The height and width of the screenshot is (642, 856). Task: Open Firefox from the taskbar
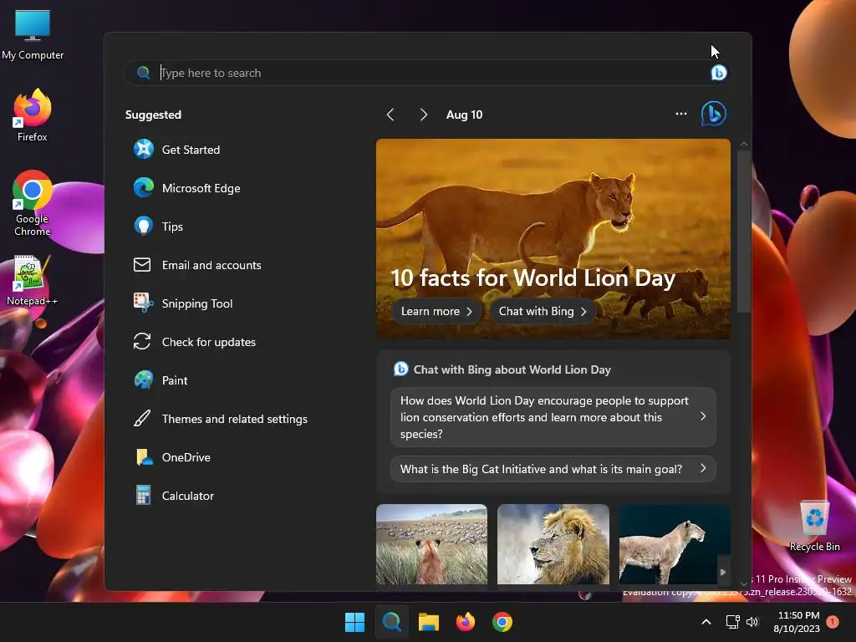point(465,622)
